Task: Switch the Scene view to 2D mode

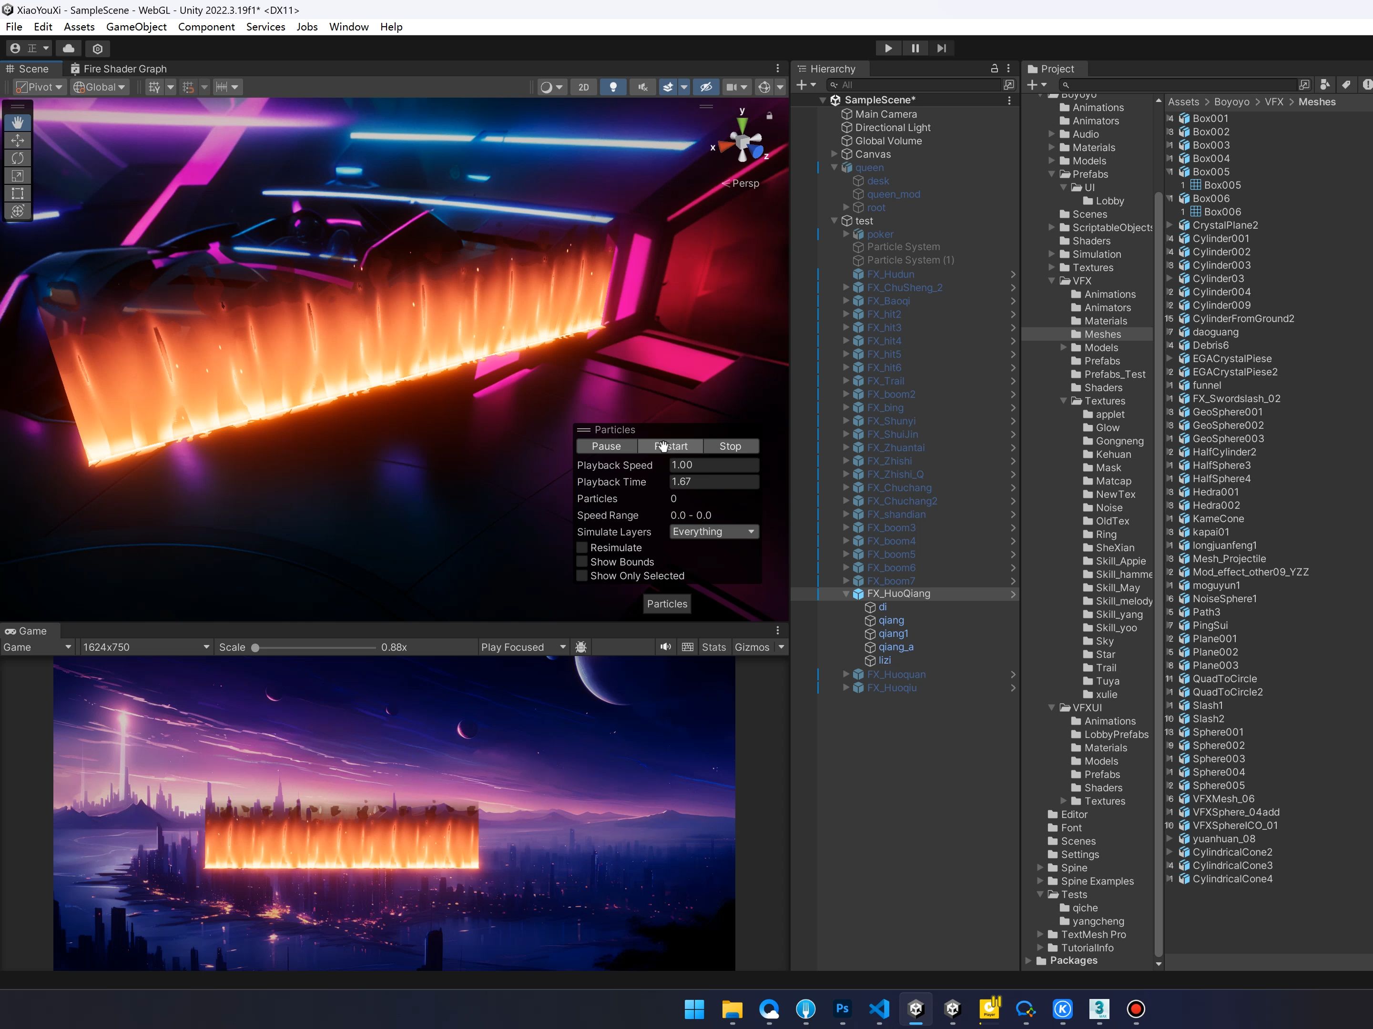Action: [x=583, y=87]
